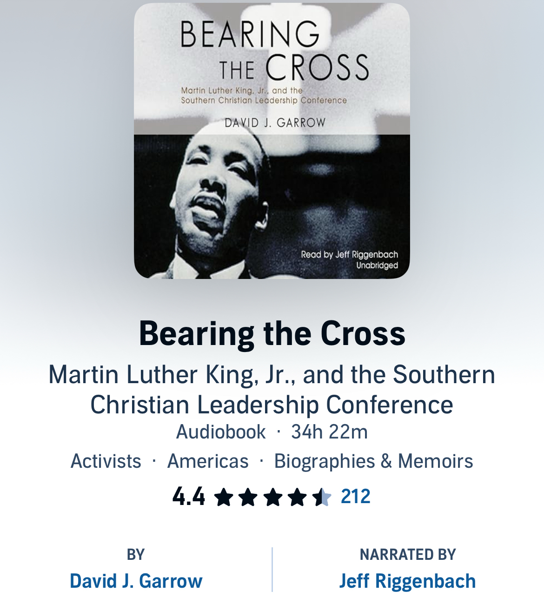The image size is (544, 611).
Task: Tap the second rating star
Action: pyautogui.click(x=248, y=497)
